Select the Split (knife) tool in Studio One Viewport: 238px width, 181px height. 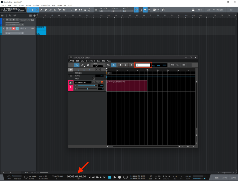tap(41, 10)
